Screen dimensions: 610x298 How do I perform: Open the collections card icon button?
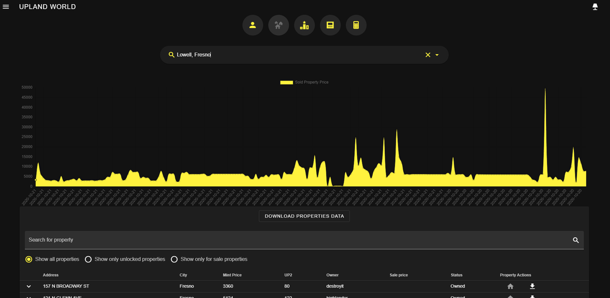[x=330, y=25]
